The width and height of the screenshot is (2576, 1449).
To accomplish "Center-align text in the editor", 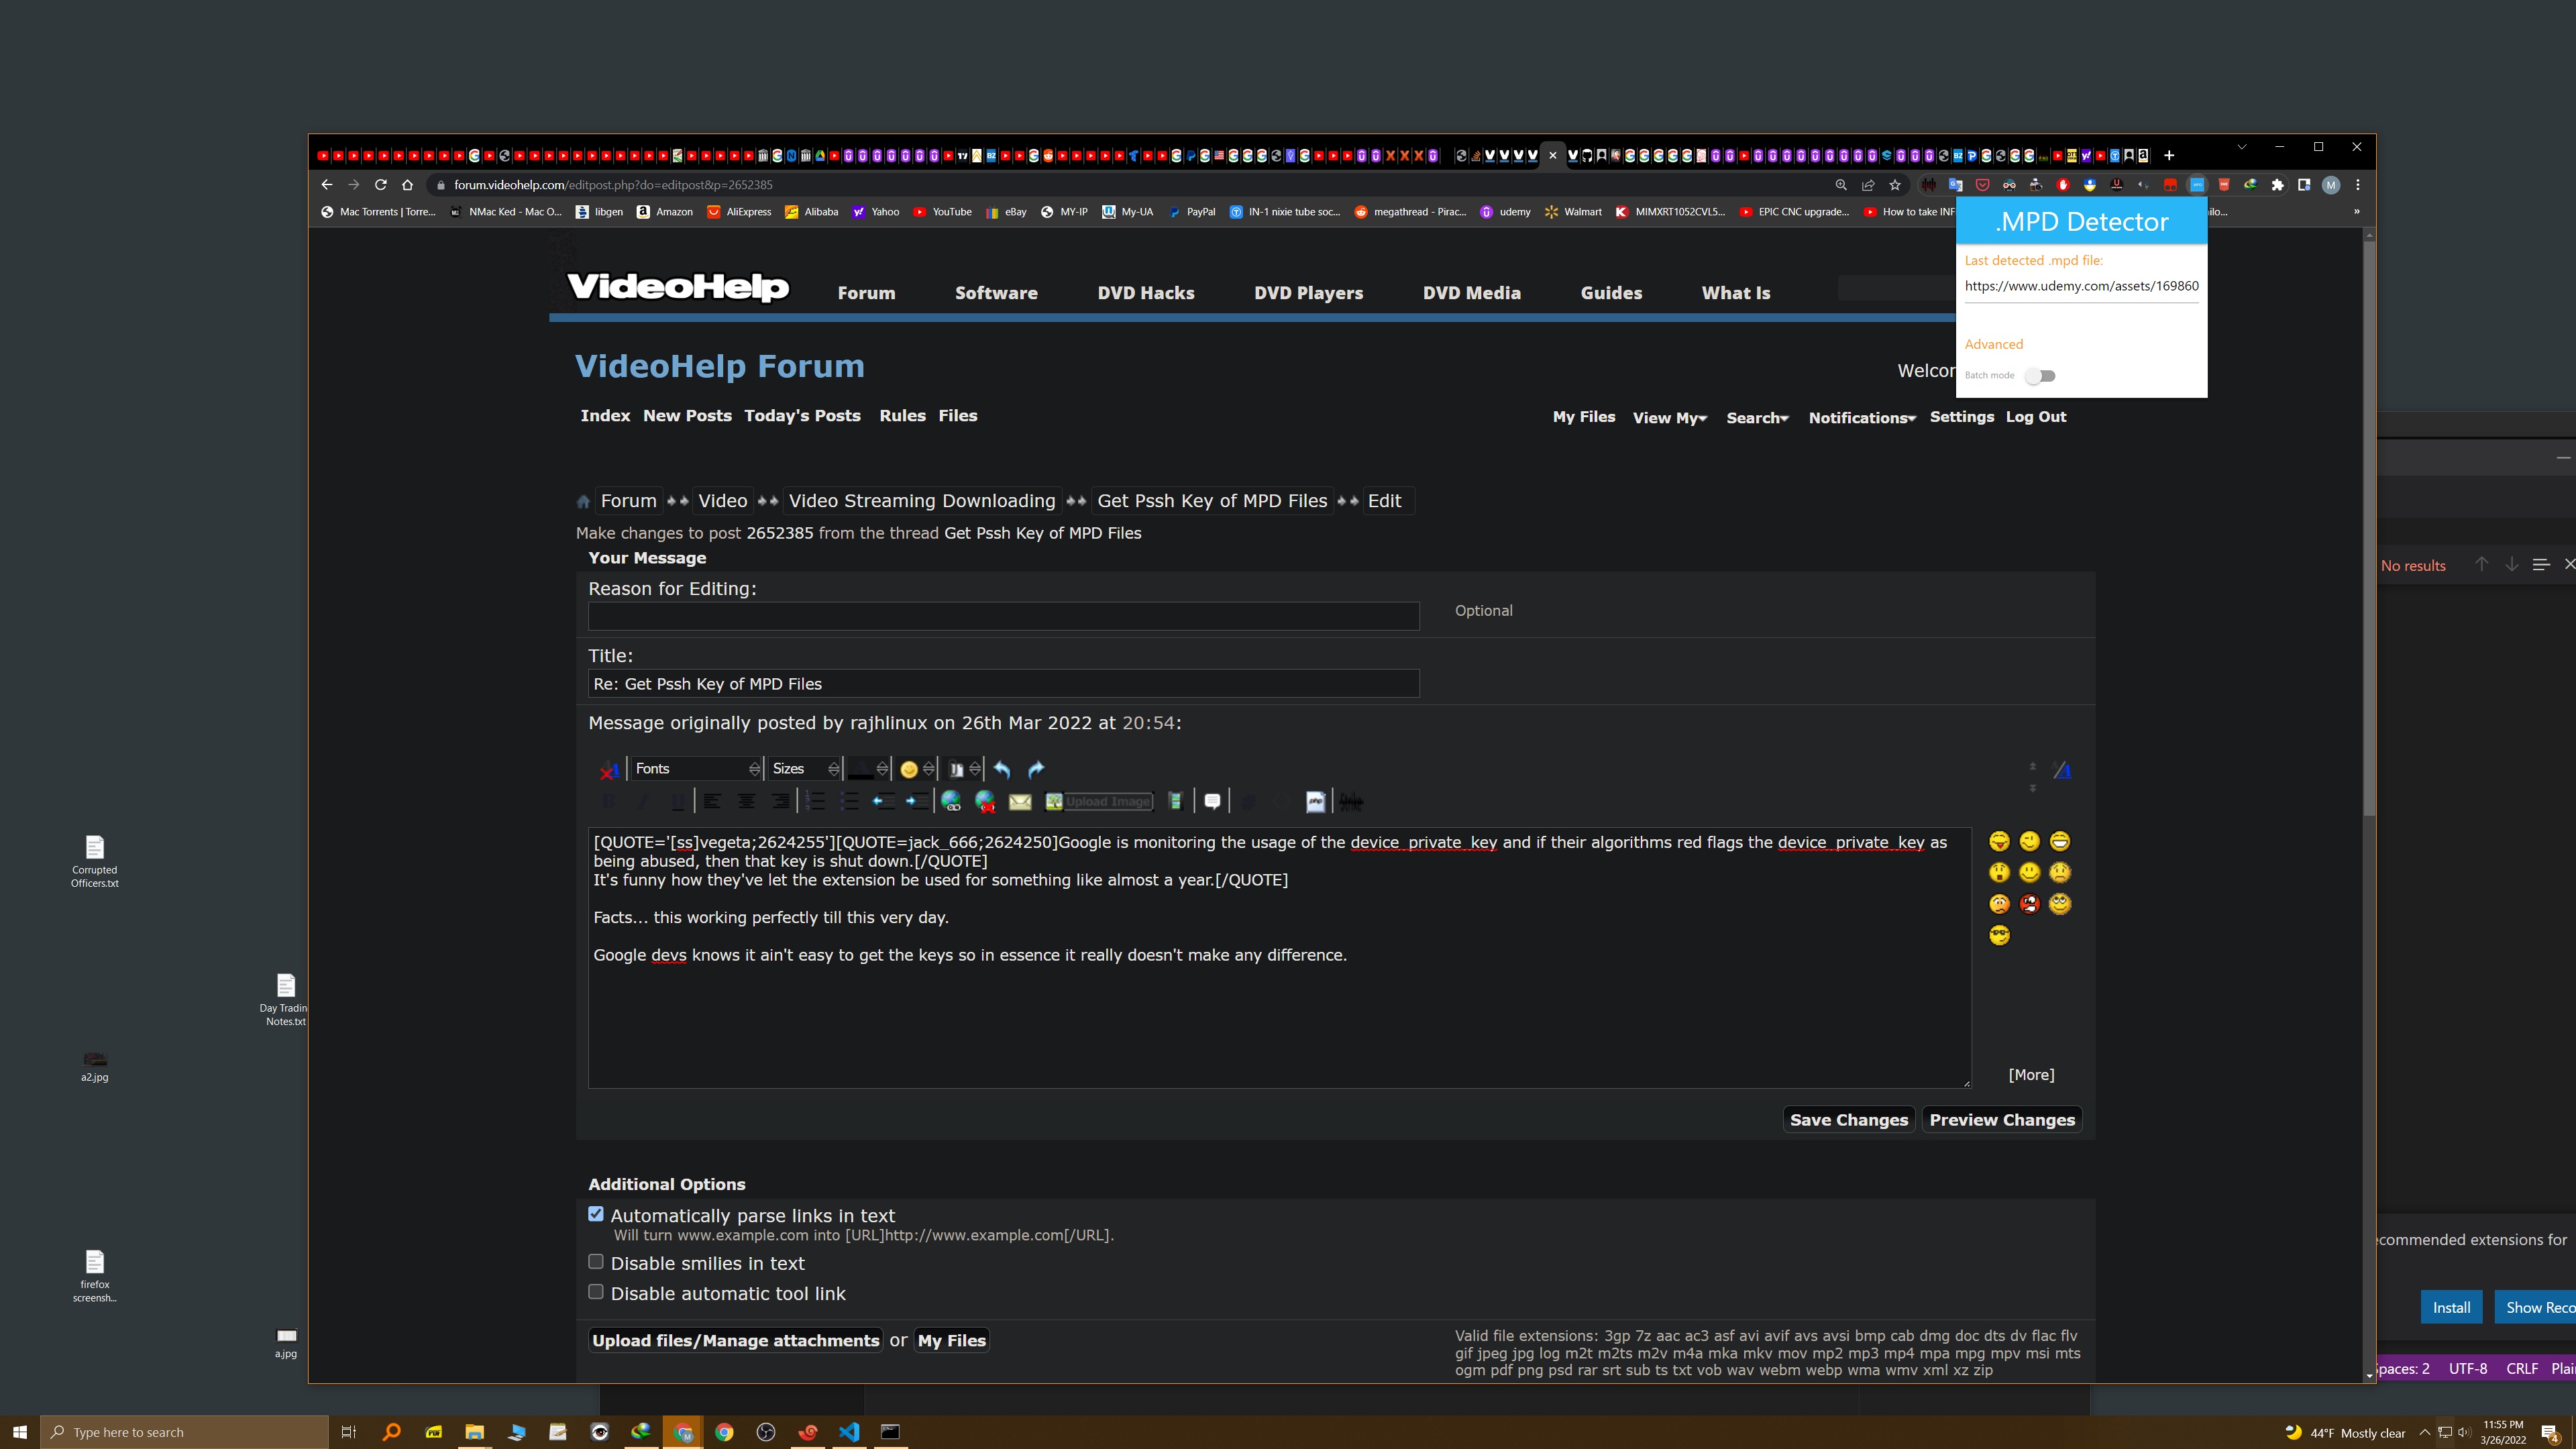I will tap(746, 801).
